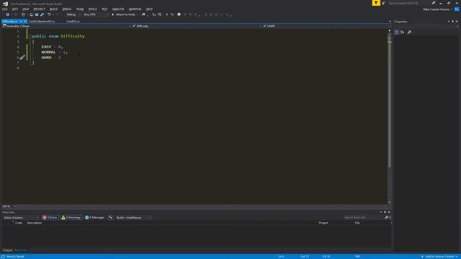This screenshot has height=259, width=461.
Task: Click the feedback icon beside Quick Launch
Action: tap(384, 3)
